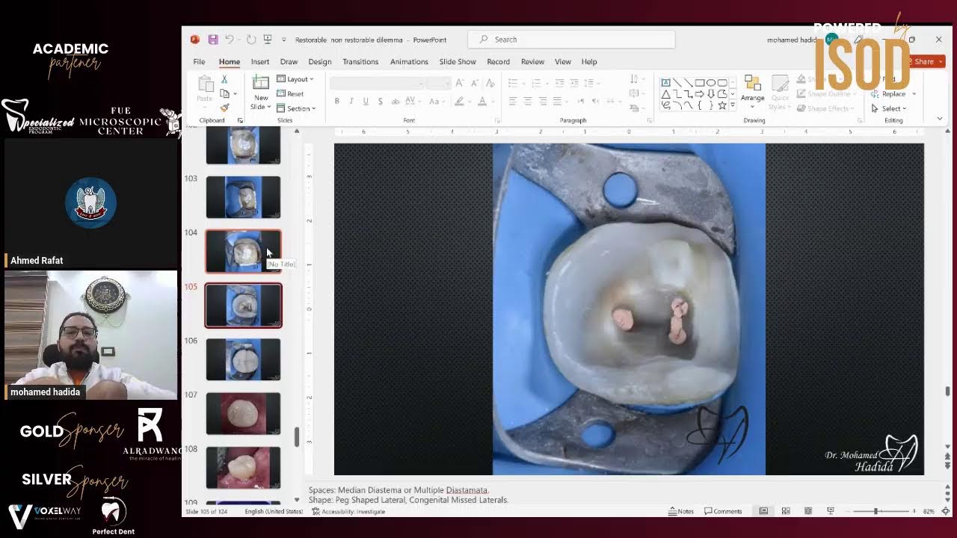Image resolution: width=957 pixels, height=538 pixels.
Task: Open the Section dropdown
Action: [x=296, y=108]
